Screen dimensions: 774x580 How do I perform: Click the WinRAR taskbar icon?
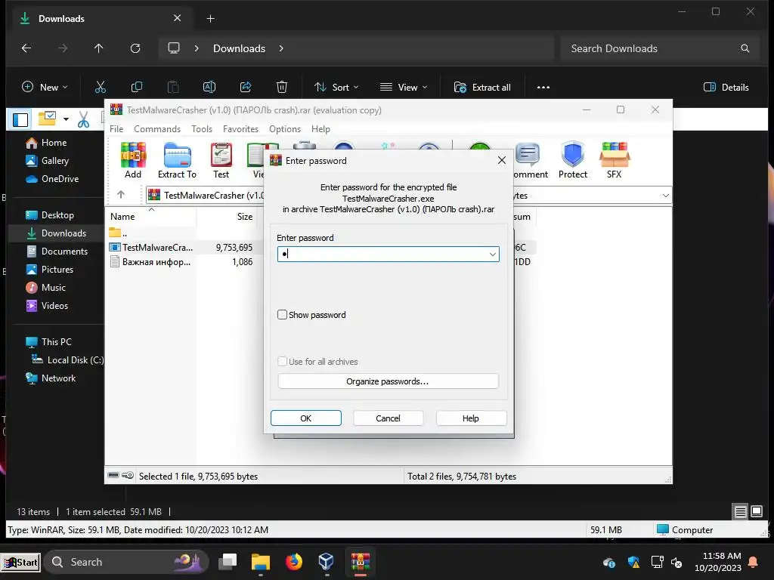pyautogui.click(x=361, y=562)
